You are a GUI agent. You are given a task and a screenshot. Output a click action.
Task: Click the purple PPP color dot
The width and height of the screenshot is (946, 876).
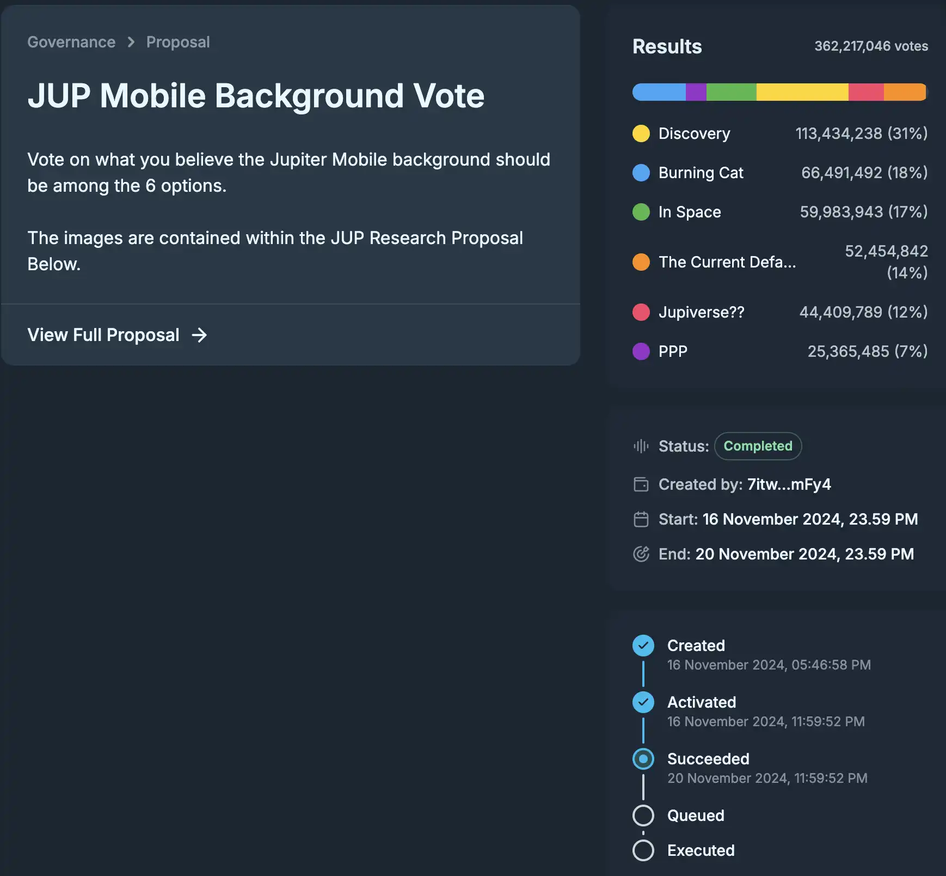point(641,351)
